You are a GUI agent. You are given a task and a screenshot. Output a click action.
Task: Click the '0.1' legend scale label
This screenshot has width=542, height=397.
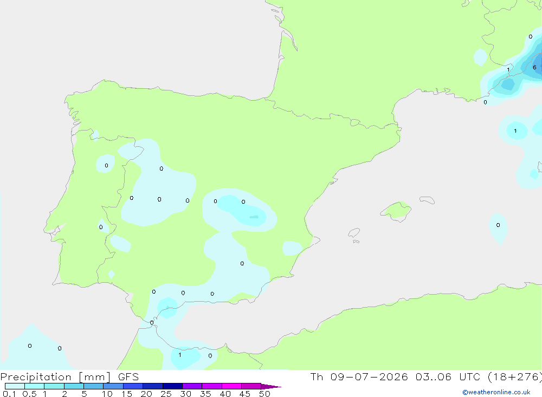[9, 394]
